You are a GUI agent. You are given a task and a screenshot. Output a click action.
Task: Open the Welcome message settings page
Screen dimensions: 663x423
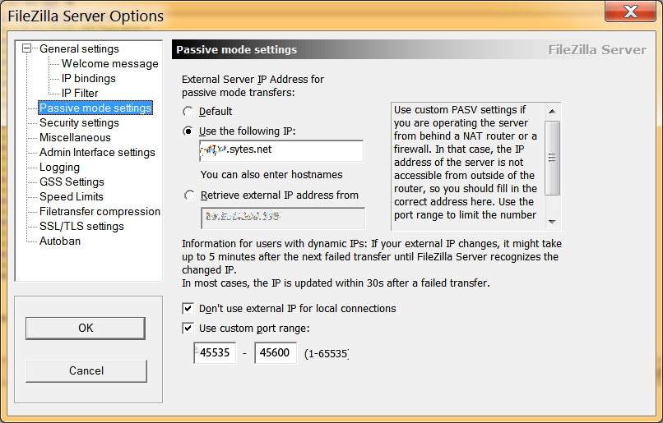109,63
